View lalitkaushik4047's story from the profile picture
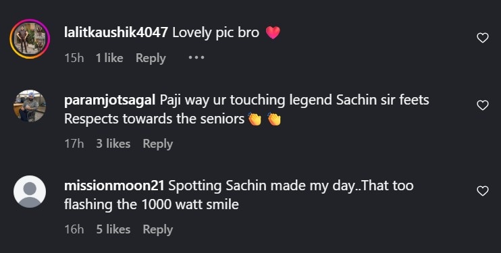The height and width of the screenshot is (253, 501). tap(30, 39)
